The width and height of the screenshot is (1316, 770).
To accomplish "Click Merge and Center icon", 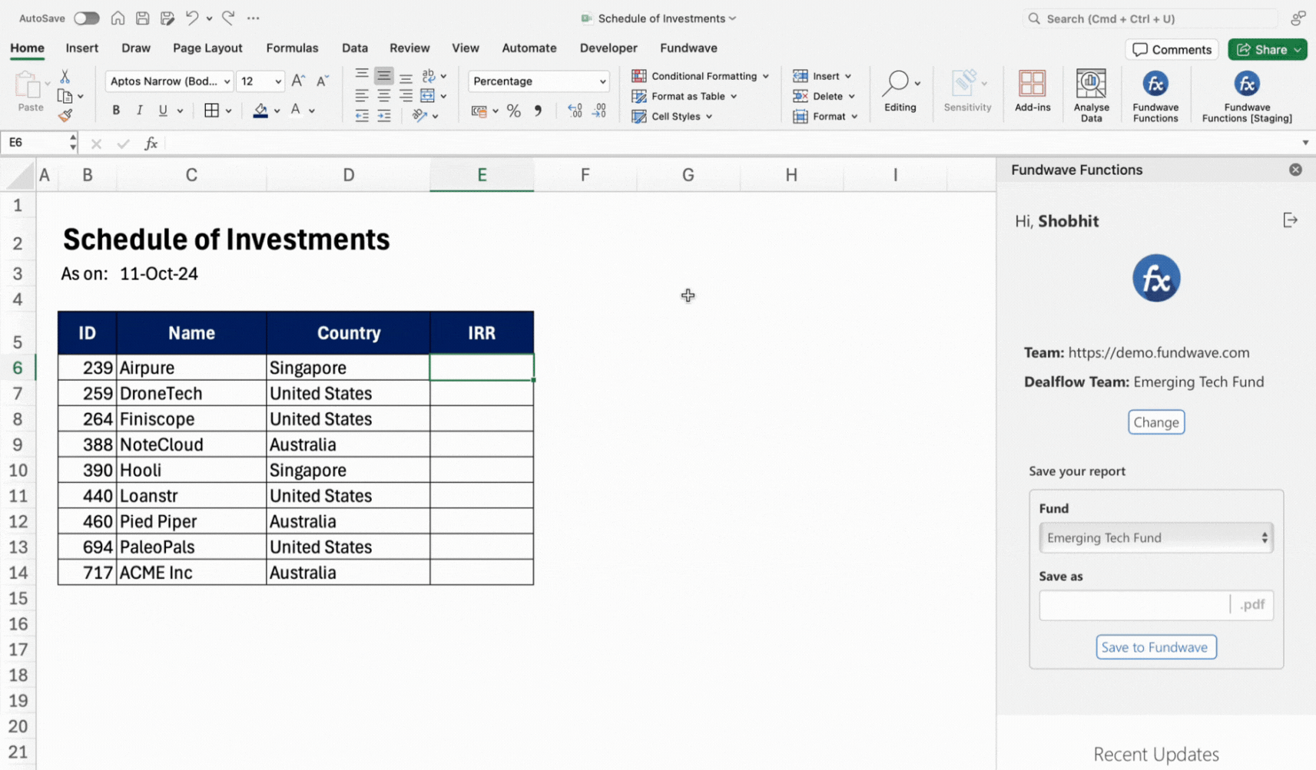I will (x=428, y=96).
